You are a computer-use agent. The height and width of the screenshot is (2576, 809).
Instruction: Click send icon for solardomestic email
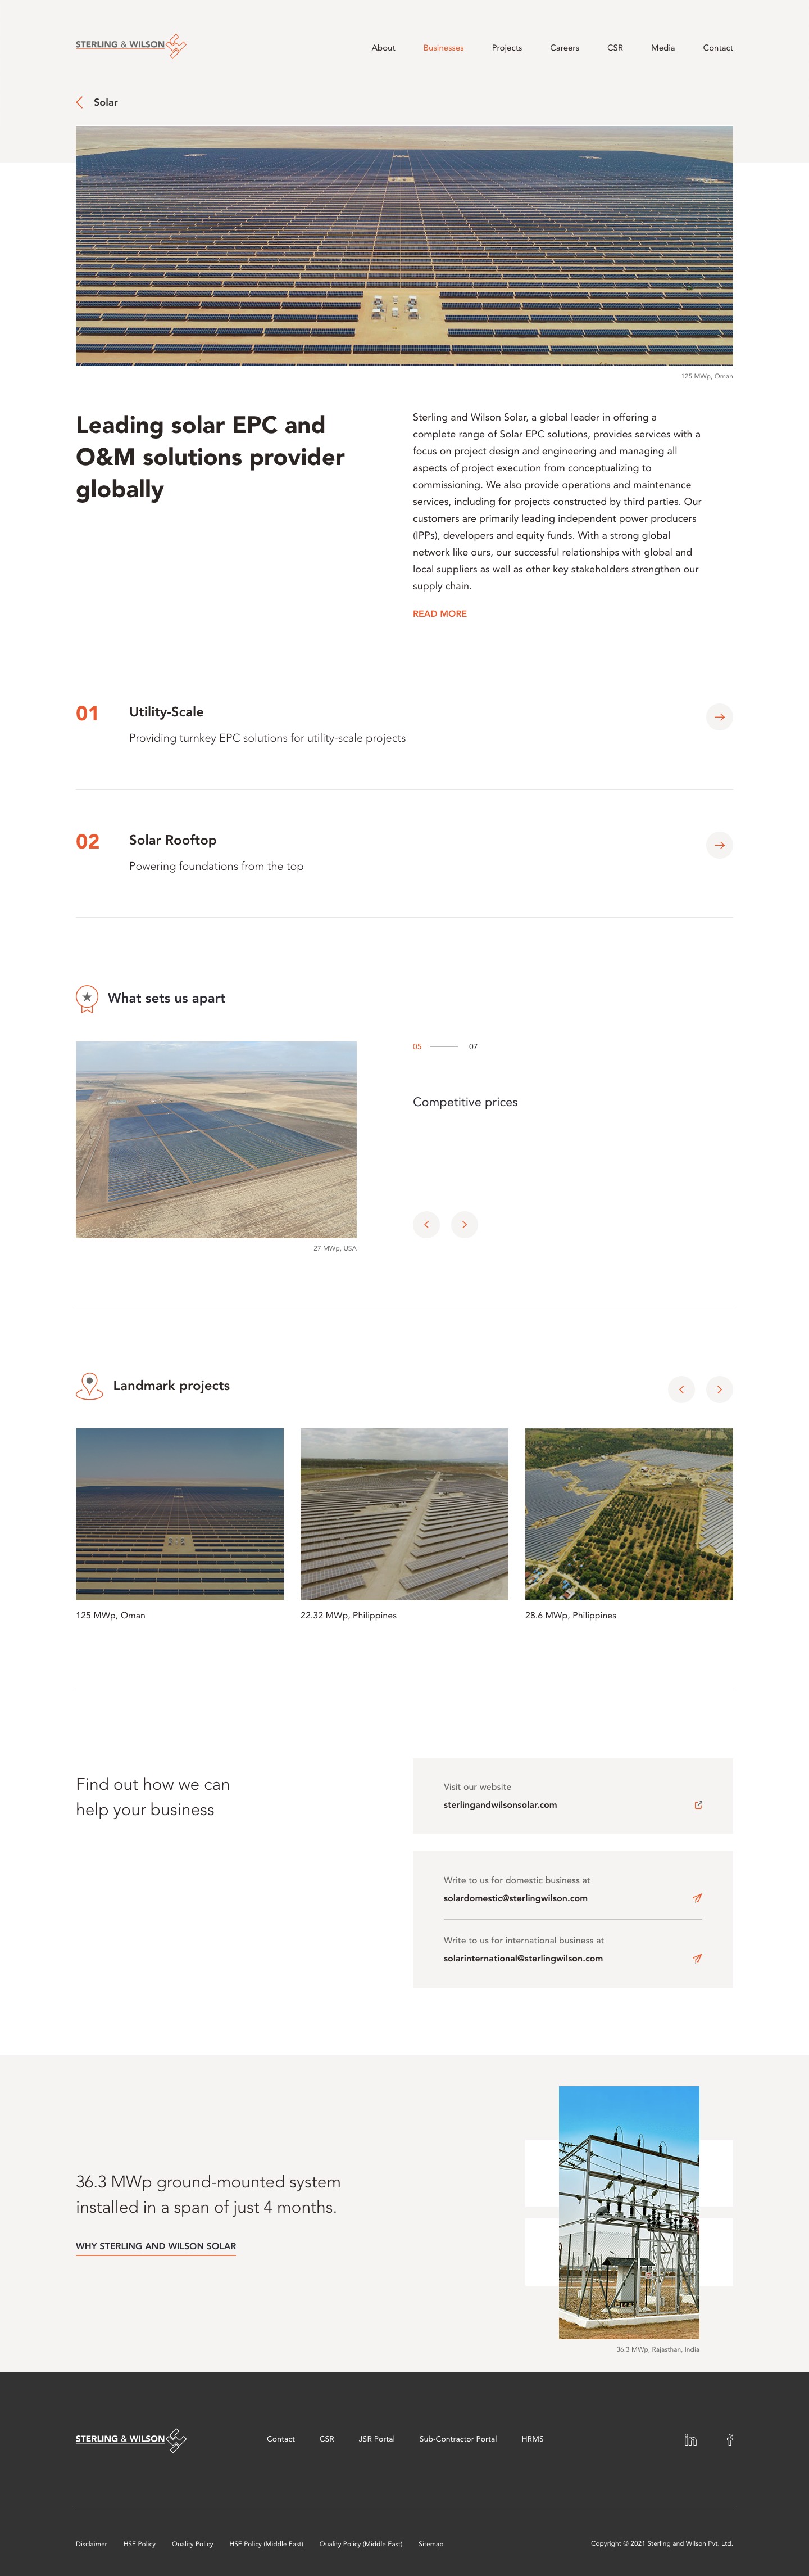(697, 1898)
